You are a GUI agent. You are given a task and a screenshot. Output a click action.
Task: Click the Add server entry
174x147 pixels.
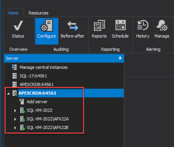pos(37,102)
